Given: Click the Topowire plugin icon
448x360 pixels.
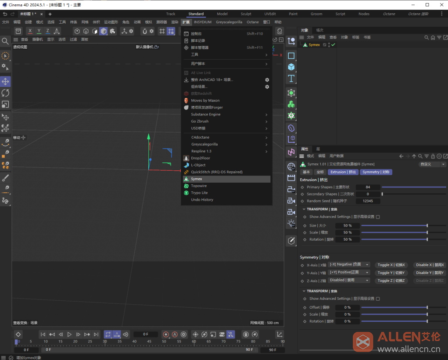Looking at the screenshot, I should (x=186, y=186).
